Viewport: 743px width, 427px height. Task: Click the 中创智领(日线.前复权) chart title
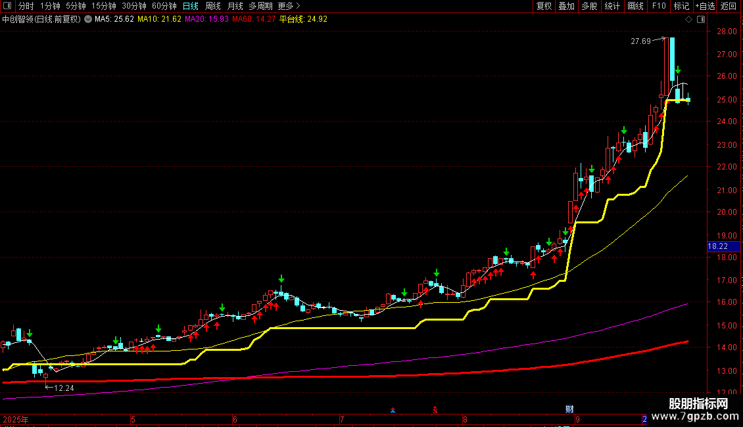click(41, 20)
